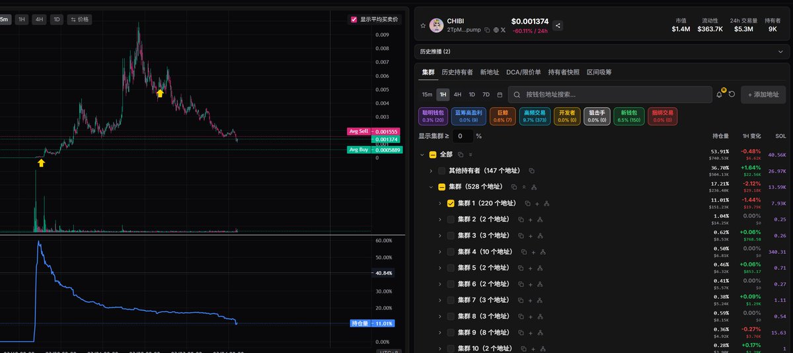Check the 其他持有者 checkbox
793x353 pixels.
(x=442, y=171)
